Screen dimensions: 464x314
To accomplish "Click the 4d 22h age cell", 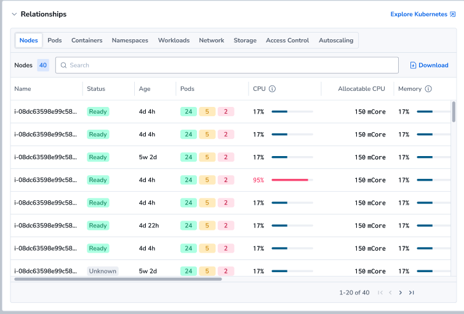I will coord(149,226).
